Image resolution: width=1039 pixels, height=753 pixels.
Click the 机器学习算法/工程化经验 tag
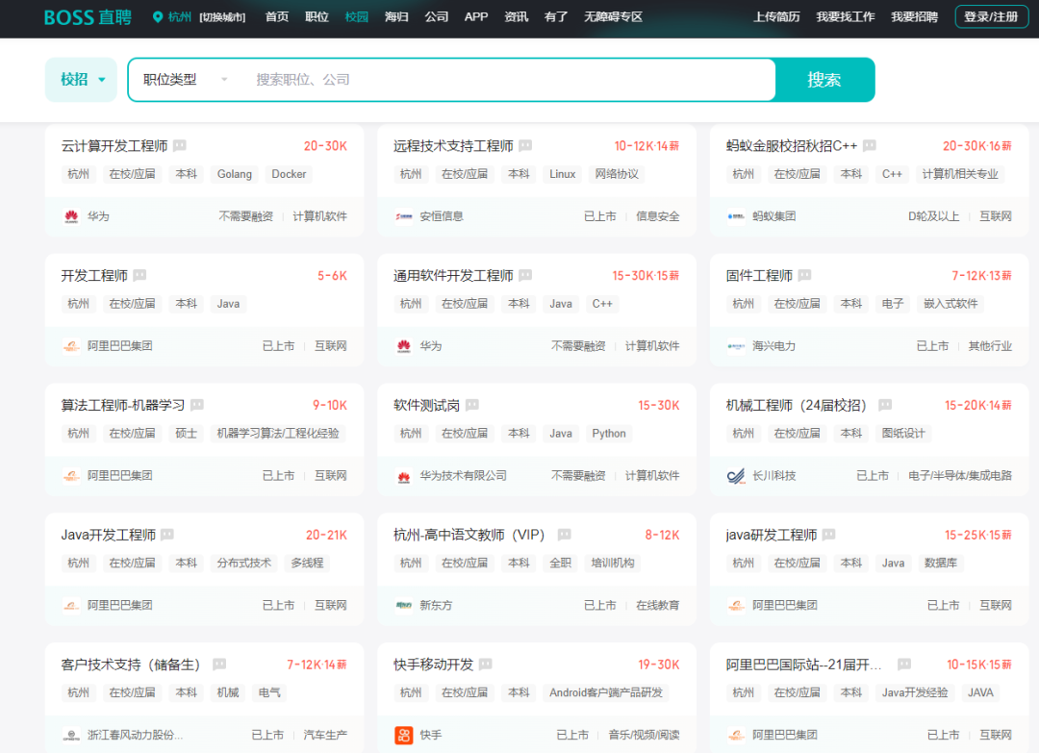coord(278,434)
